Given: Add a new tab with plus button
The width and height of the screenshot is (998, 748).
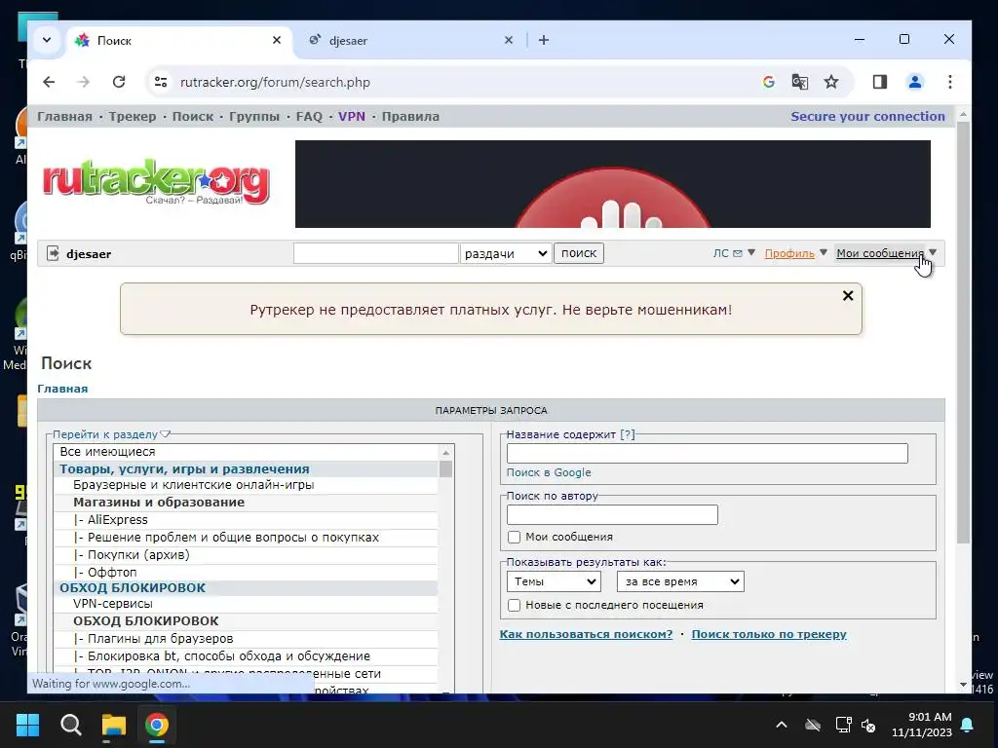Looking at the screenshot, I should click(x=544, y=40).
